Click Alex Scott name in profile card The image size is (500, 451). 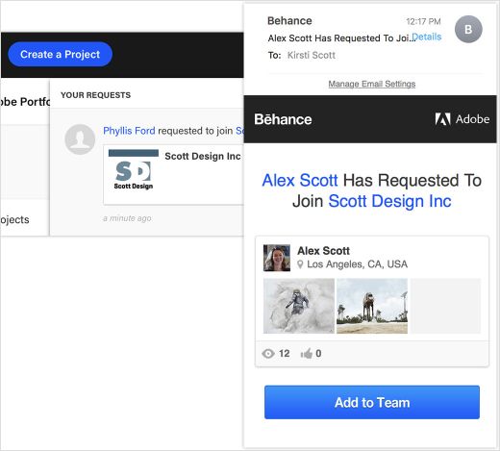[323, 251]
